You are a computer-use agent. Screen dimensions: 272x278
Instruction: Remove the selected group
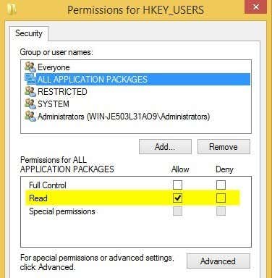224,147
